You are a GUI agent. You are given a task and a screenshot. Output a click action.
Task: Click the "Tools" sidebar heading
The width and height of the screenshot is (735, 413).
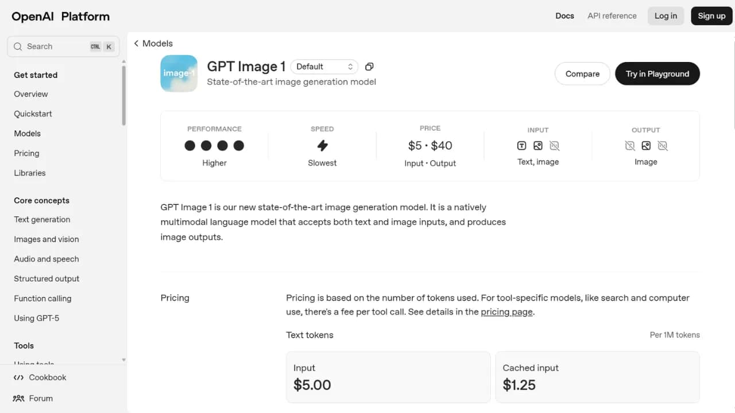[24, 345]
